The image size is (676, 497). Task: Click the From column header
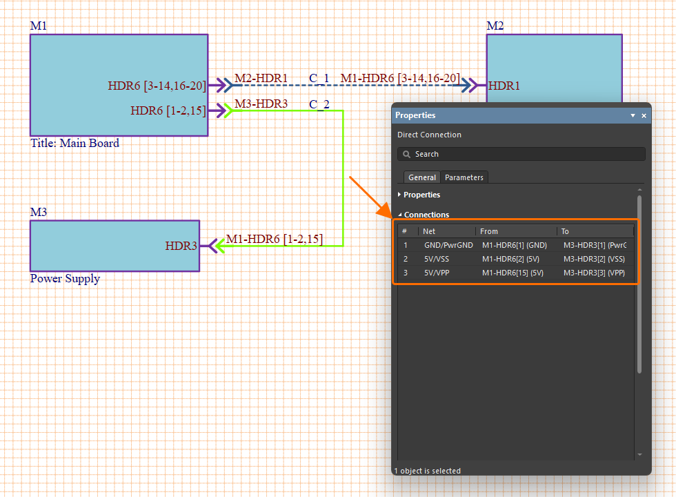click(x=515, y=231)
